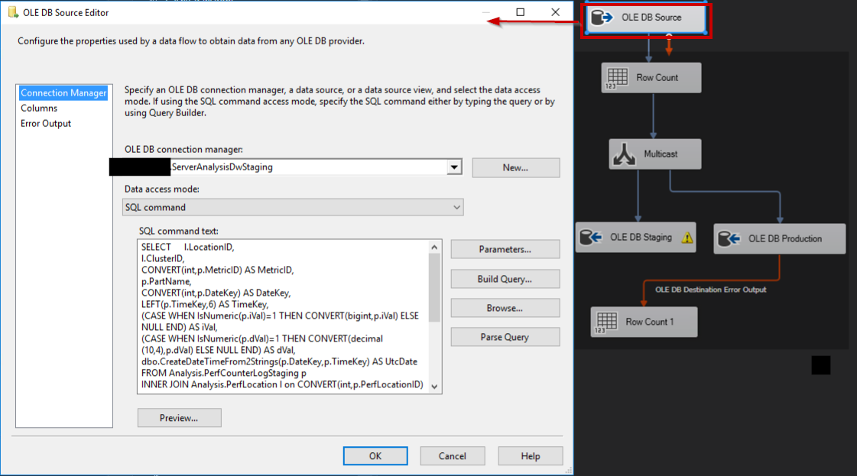Click inside the SQL command text box

(x=275, y=321)
